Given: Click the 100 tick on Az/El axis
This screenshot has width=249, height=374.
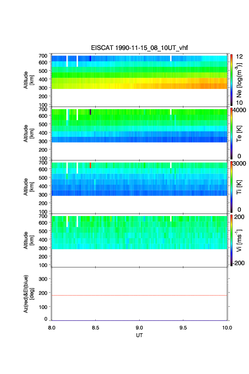Looking at the screenshot, I should 43,307.
